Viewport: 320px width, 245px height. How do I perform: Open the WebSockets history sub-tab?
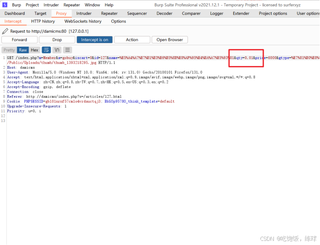[83, 21]
